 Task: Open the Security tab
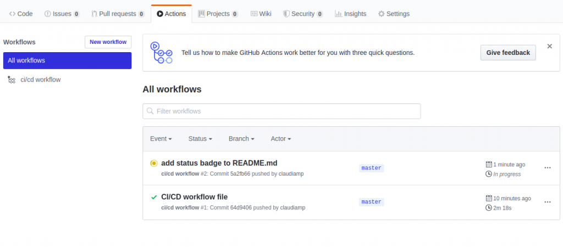point(303,14)
